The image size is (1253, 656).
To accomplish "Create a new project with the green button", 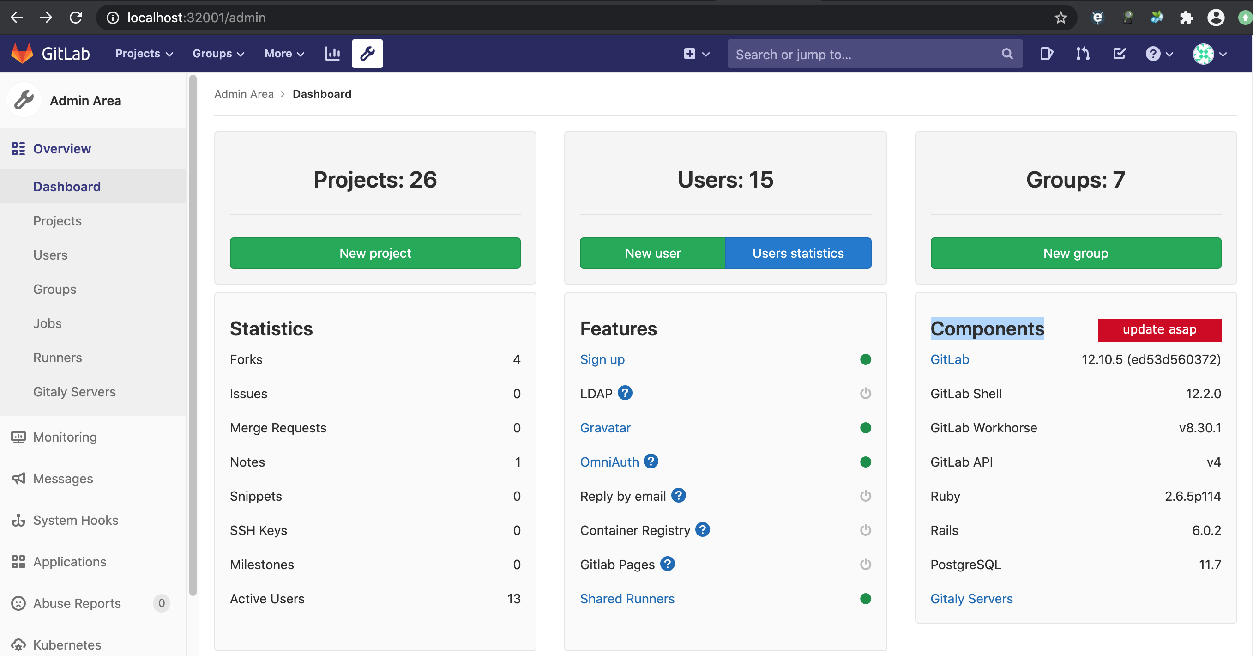I will [375, 253].
